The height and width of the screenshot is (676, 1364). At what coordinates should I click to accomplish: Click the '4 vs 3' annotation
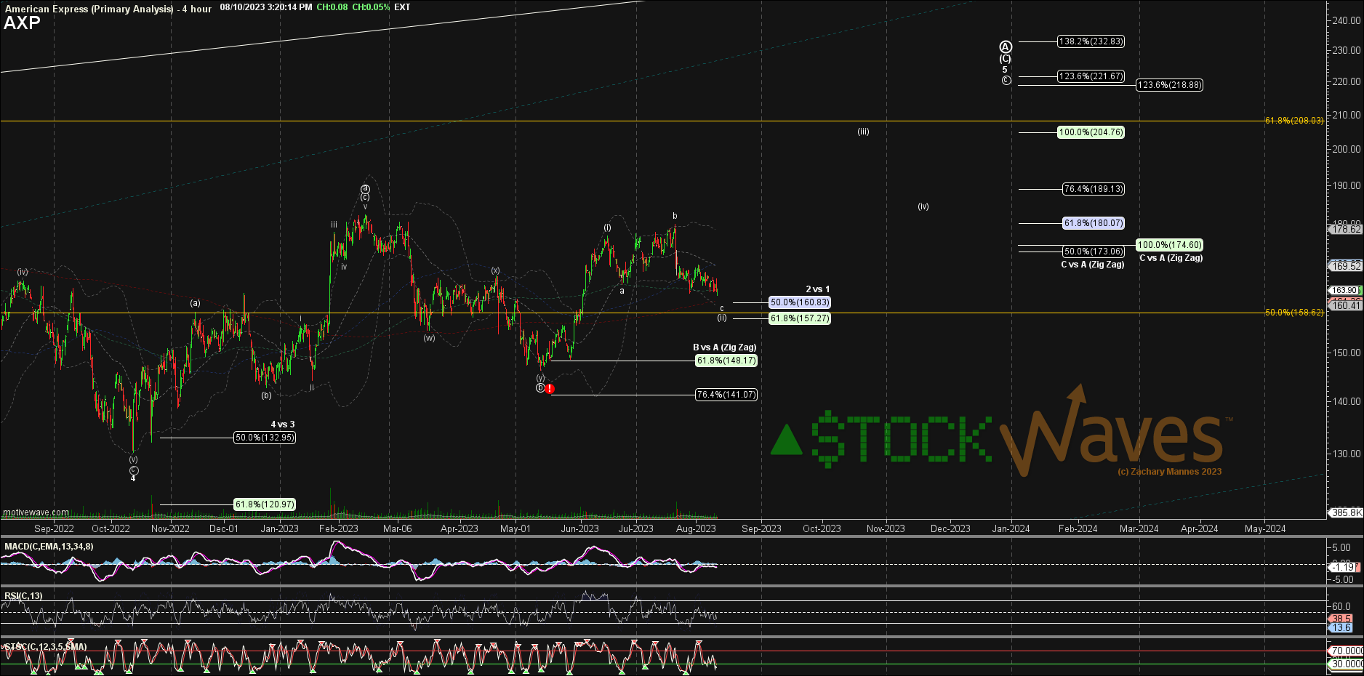(283, 424)
